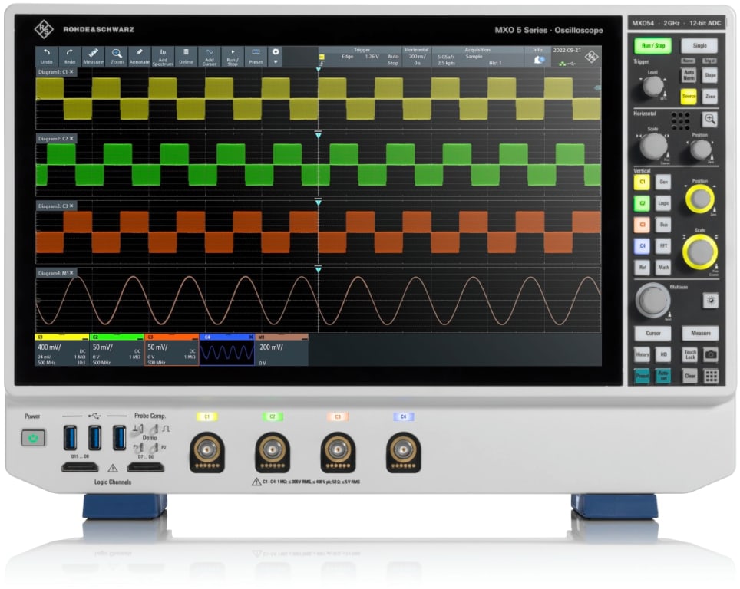Click the Vertical Scale knob

click(700, 252)
